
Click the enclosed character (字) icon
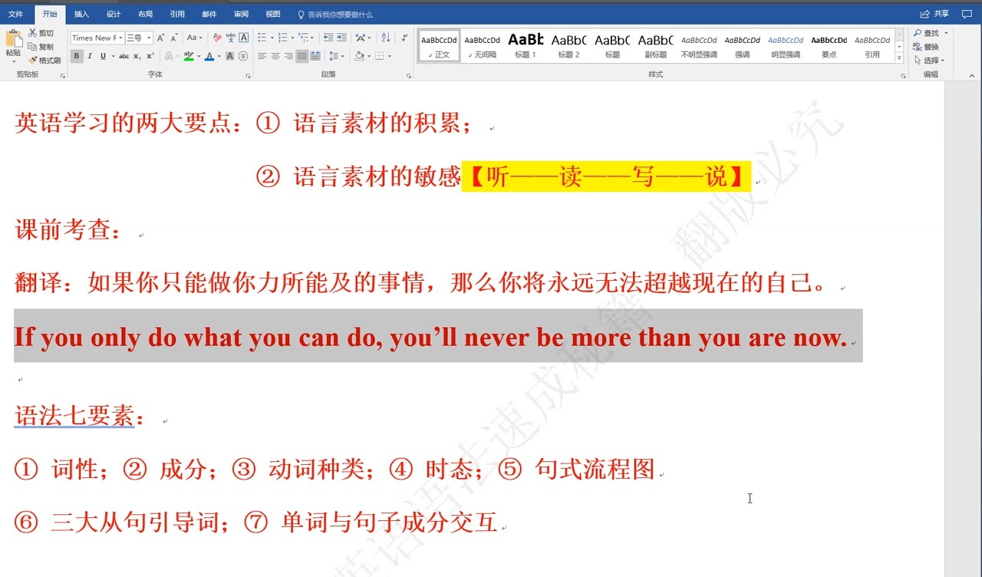pos(243,56)
